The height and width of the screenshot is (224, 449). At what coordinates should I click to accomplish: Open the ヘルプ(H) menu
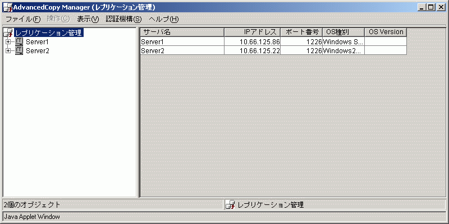(164, 19)
